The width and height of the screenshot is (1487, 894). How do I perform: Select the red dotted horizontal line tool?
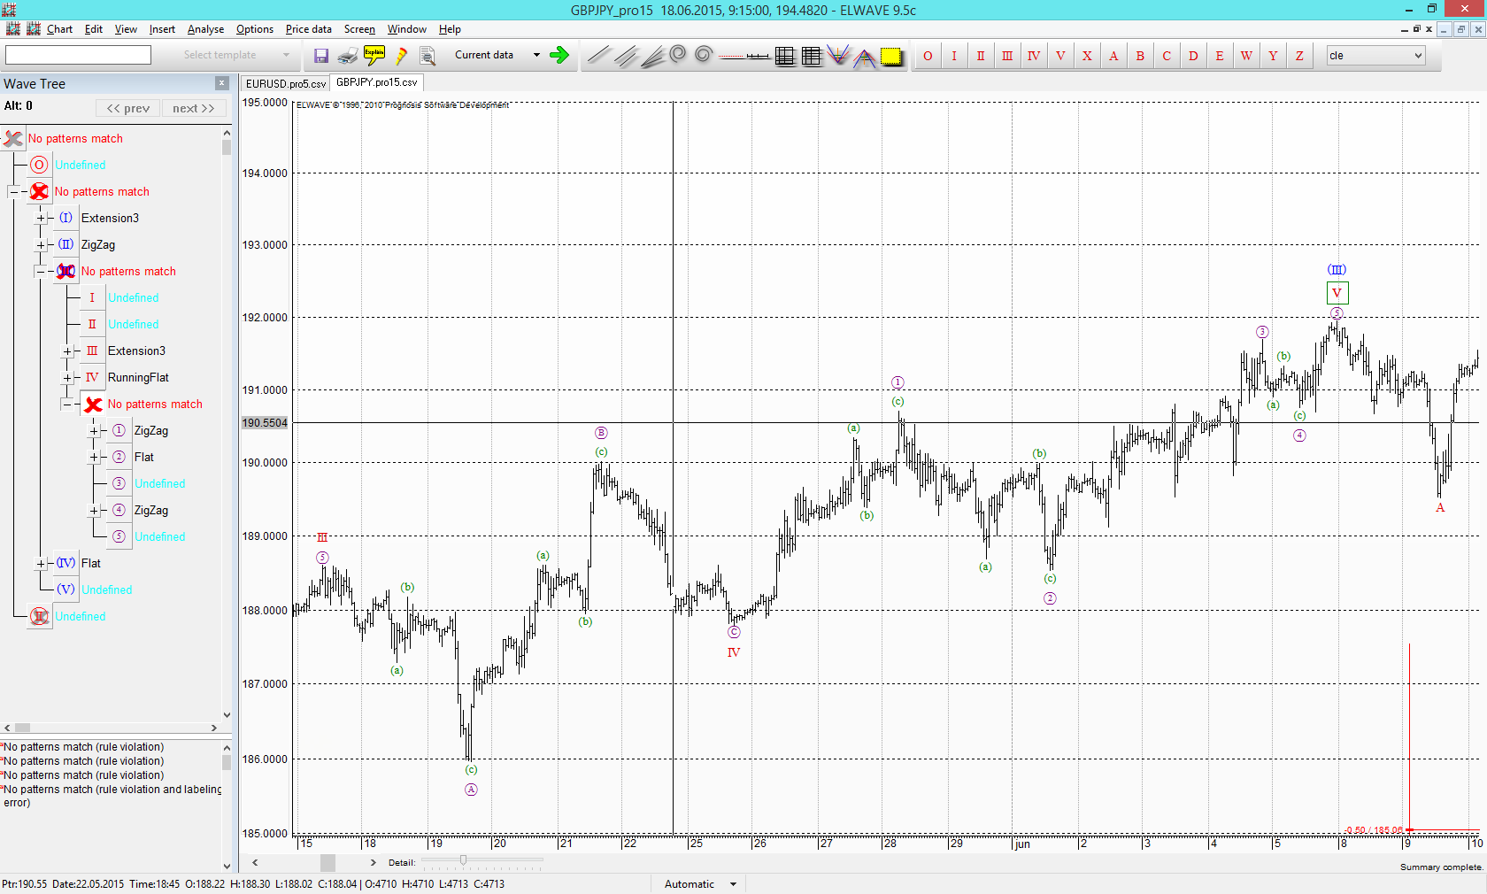(x=731, y=57)
